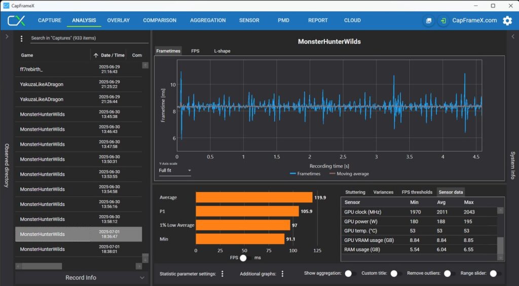The height and width of the screenshot is (286, 519).
Task: Click the Com column header
Action: (x=137, y=55)
